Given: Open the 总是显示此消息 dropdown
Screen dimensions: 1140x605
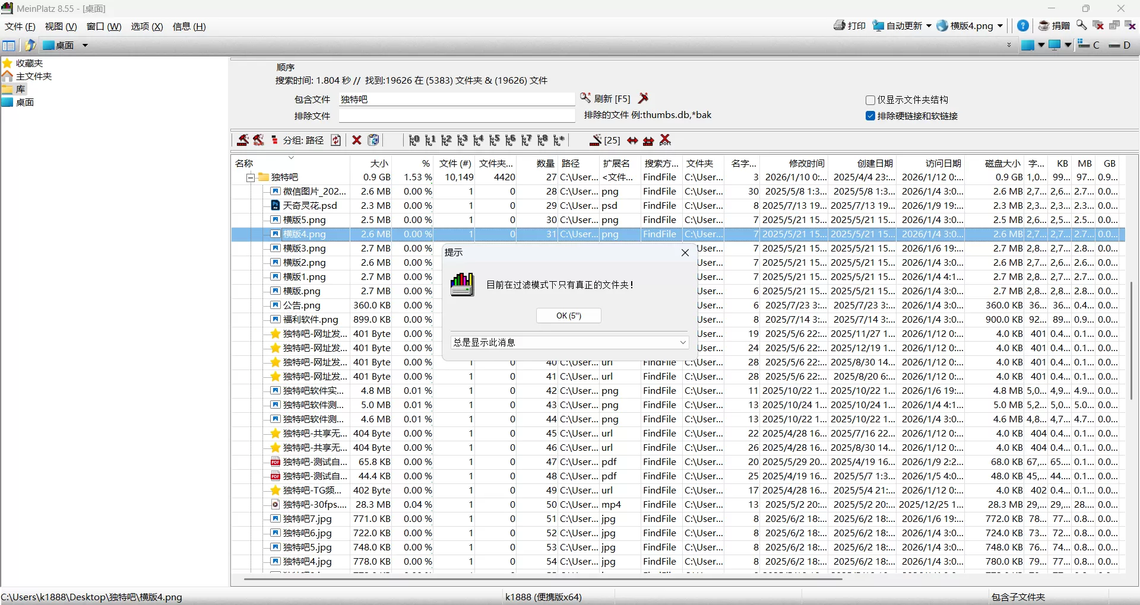Looking at the screenshot, I should [x=682, y=342].
